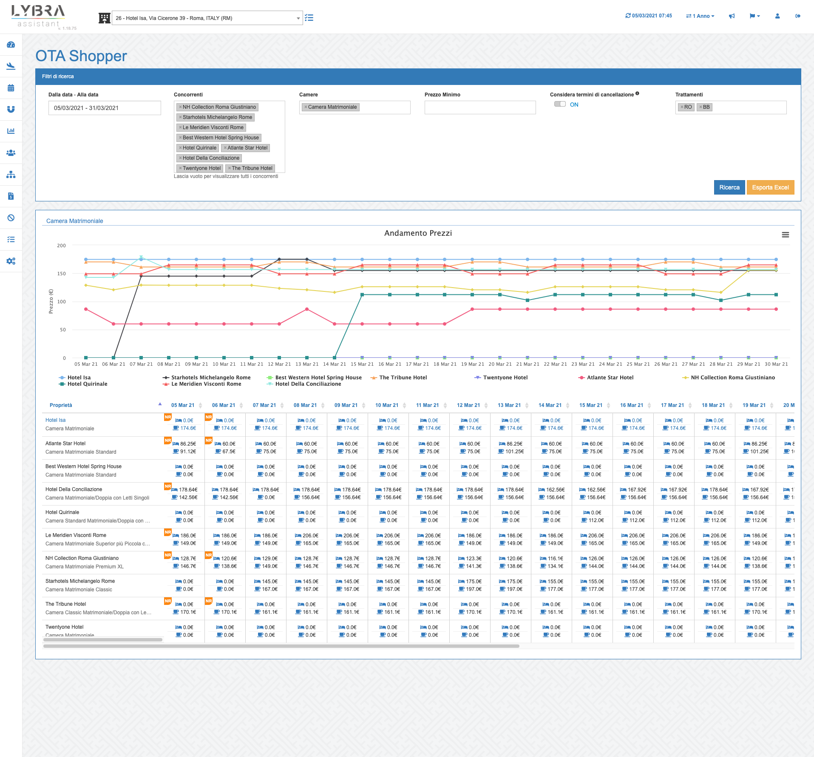Open the dashboard gauge icon in sidebar

pyautogui.click(x=11, y=45)
